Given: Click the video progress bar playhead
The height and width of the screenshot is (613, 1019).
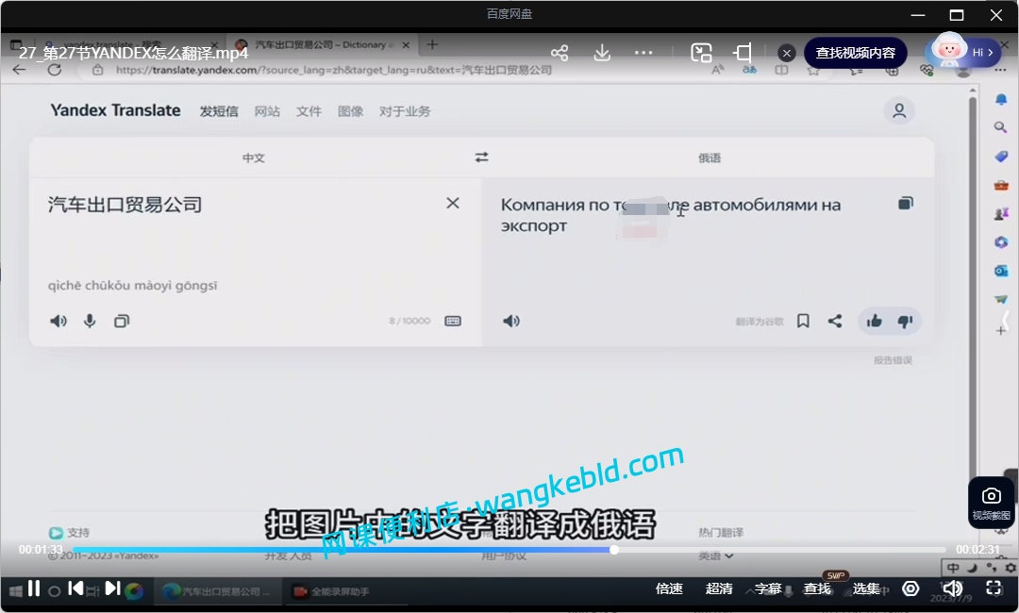Looking at the screenshot, I should point(614,550).
